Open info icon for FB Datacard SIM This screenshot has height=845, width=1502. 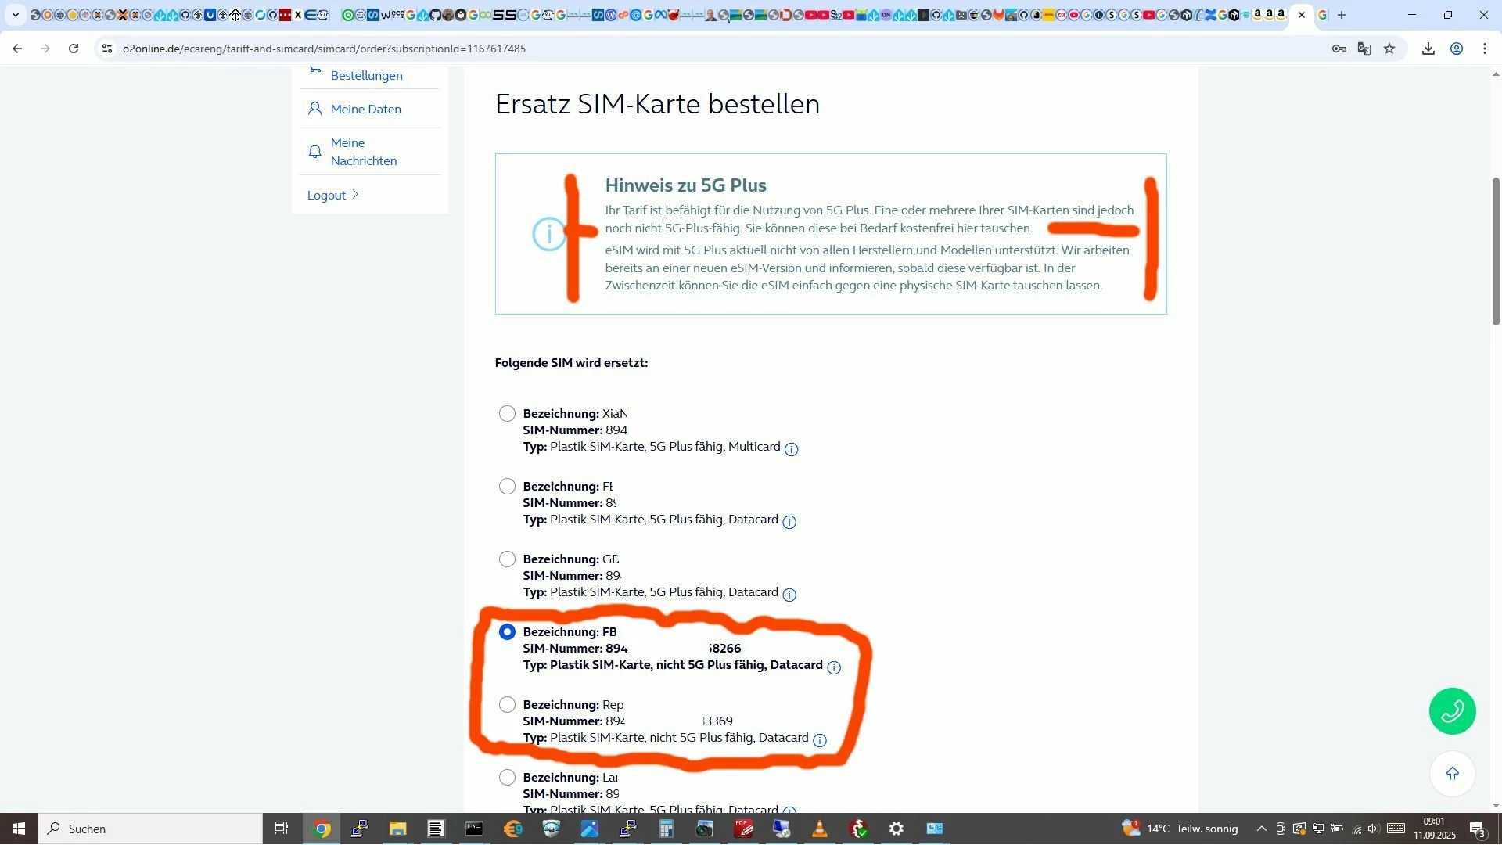point(834,667)
